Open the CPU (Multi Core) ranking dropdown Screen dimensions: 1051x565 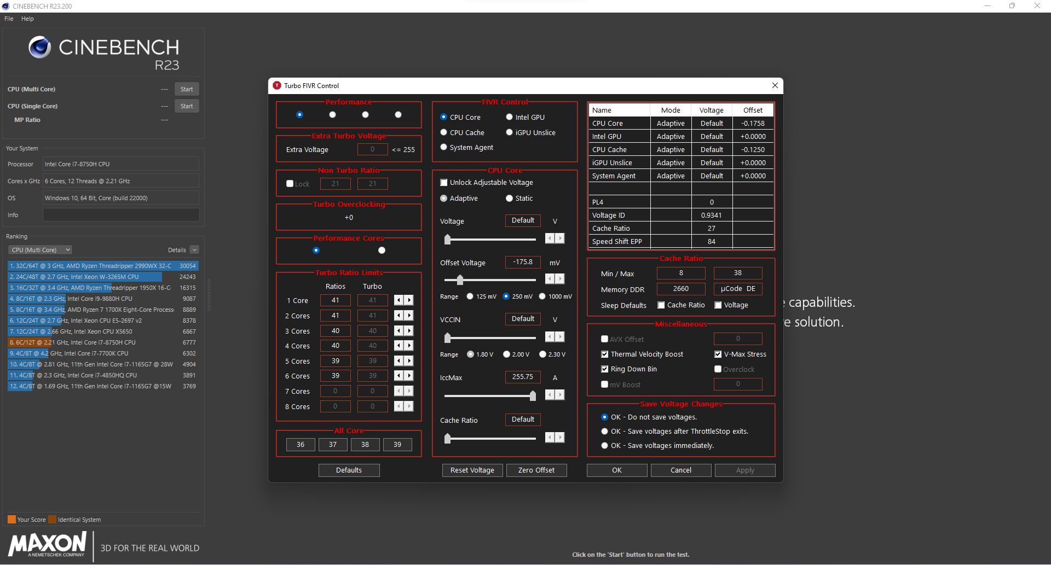40,250
